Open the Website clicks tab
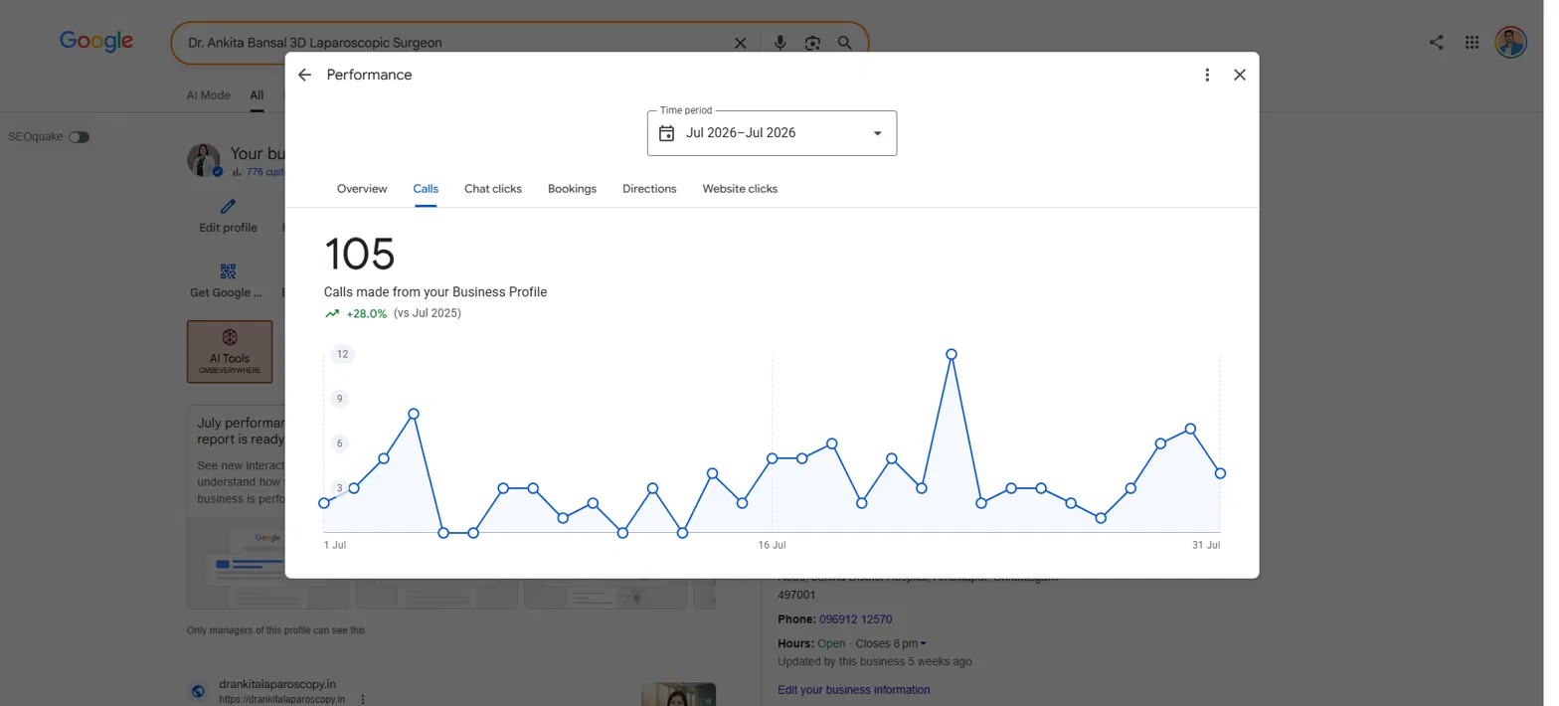 pyautogui.click(x=740, y=189)
